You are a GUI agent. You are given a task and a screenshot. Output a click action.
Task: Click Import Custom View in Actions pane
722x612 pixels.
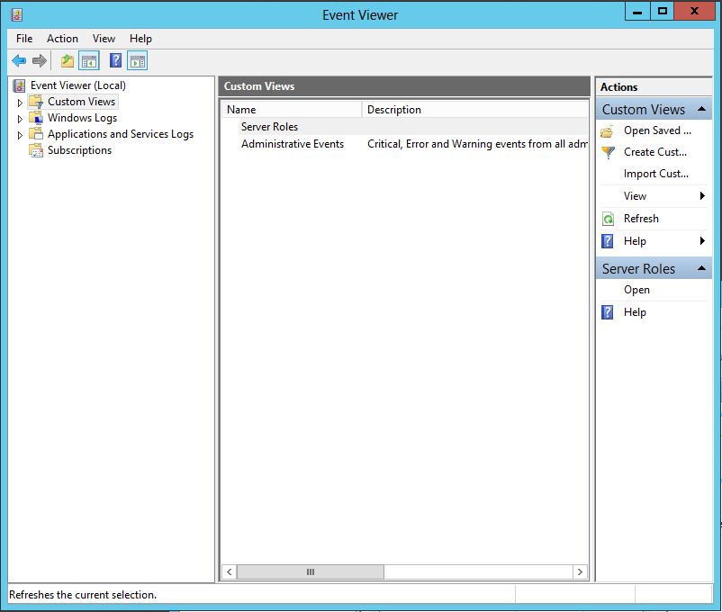[655, 174]
